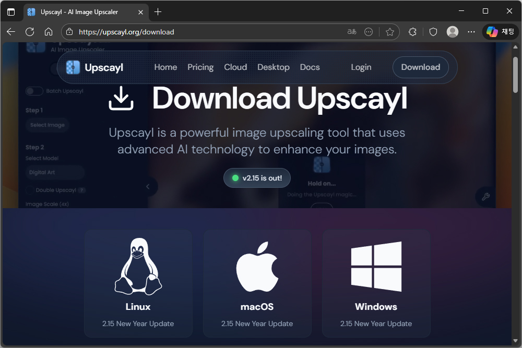Click the Download Upscayl heading text
The image size is (522, 348).
click(280, 98)
